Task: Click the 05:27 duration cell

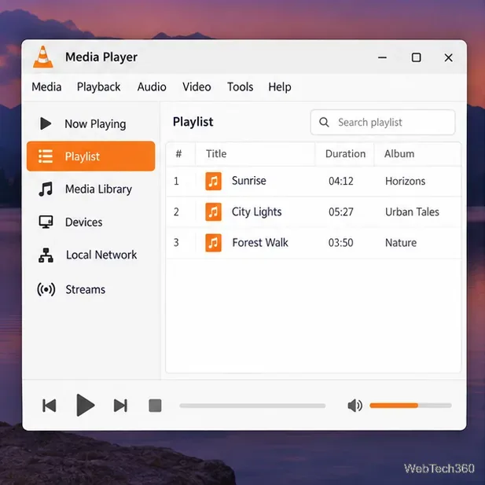Action: tap(341, 212)
